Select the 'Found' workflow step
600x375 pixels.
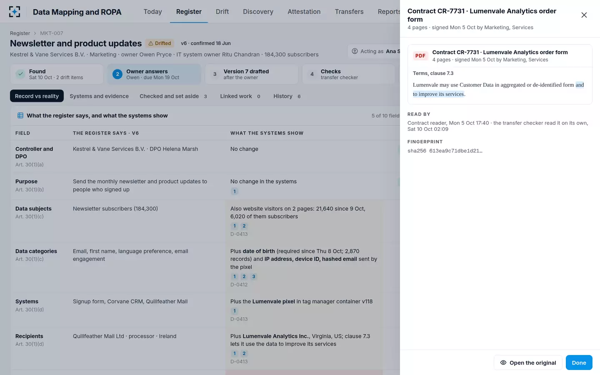[57, 74]
